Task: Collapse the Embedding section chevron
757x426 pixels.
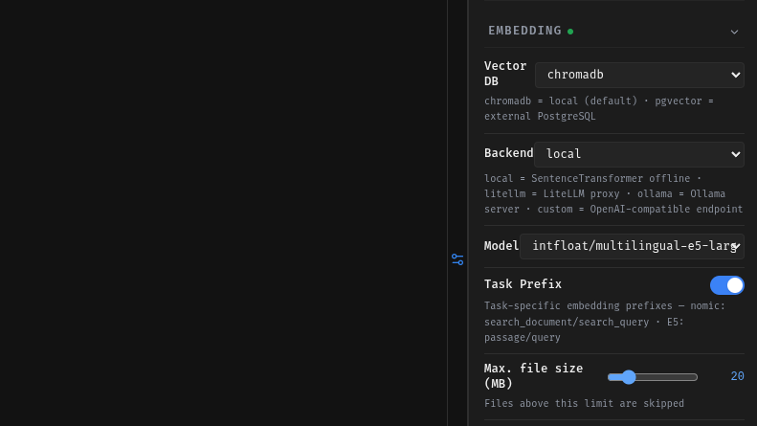Action: (734, 32)
